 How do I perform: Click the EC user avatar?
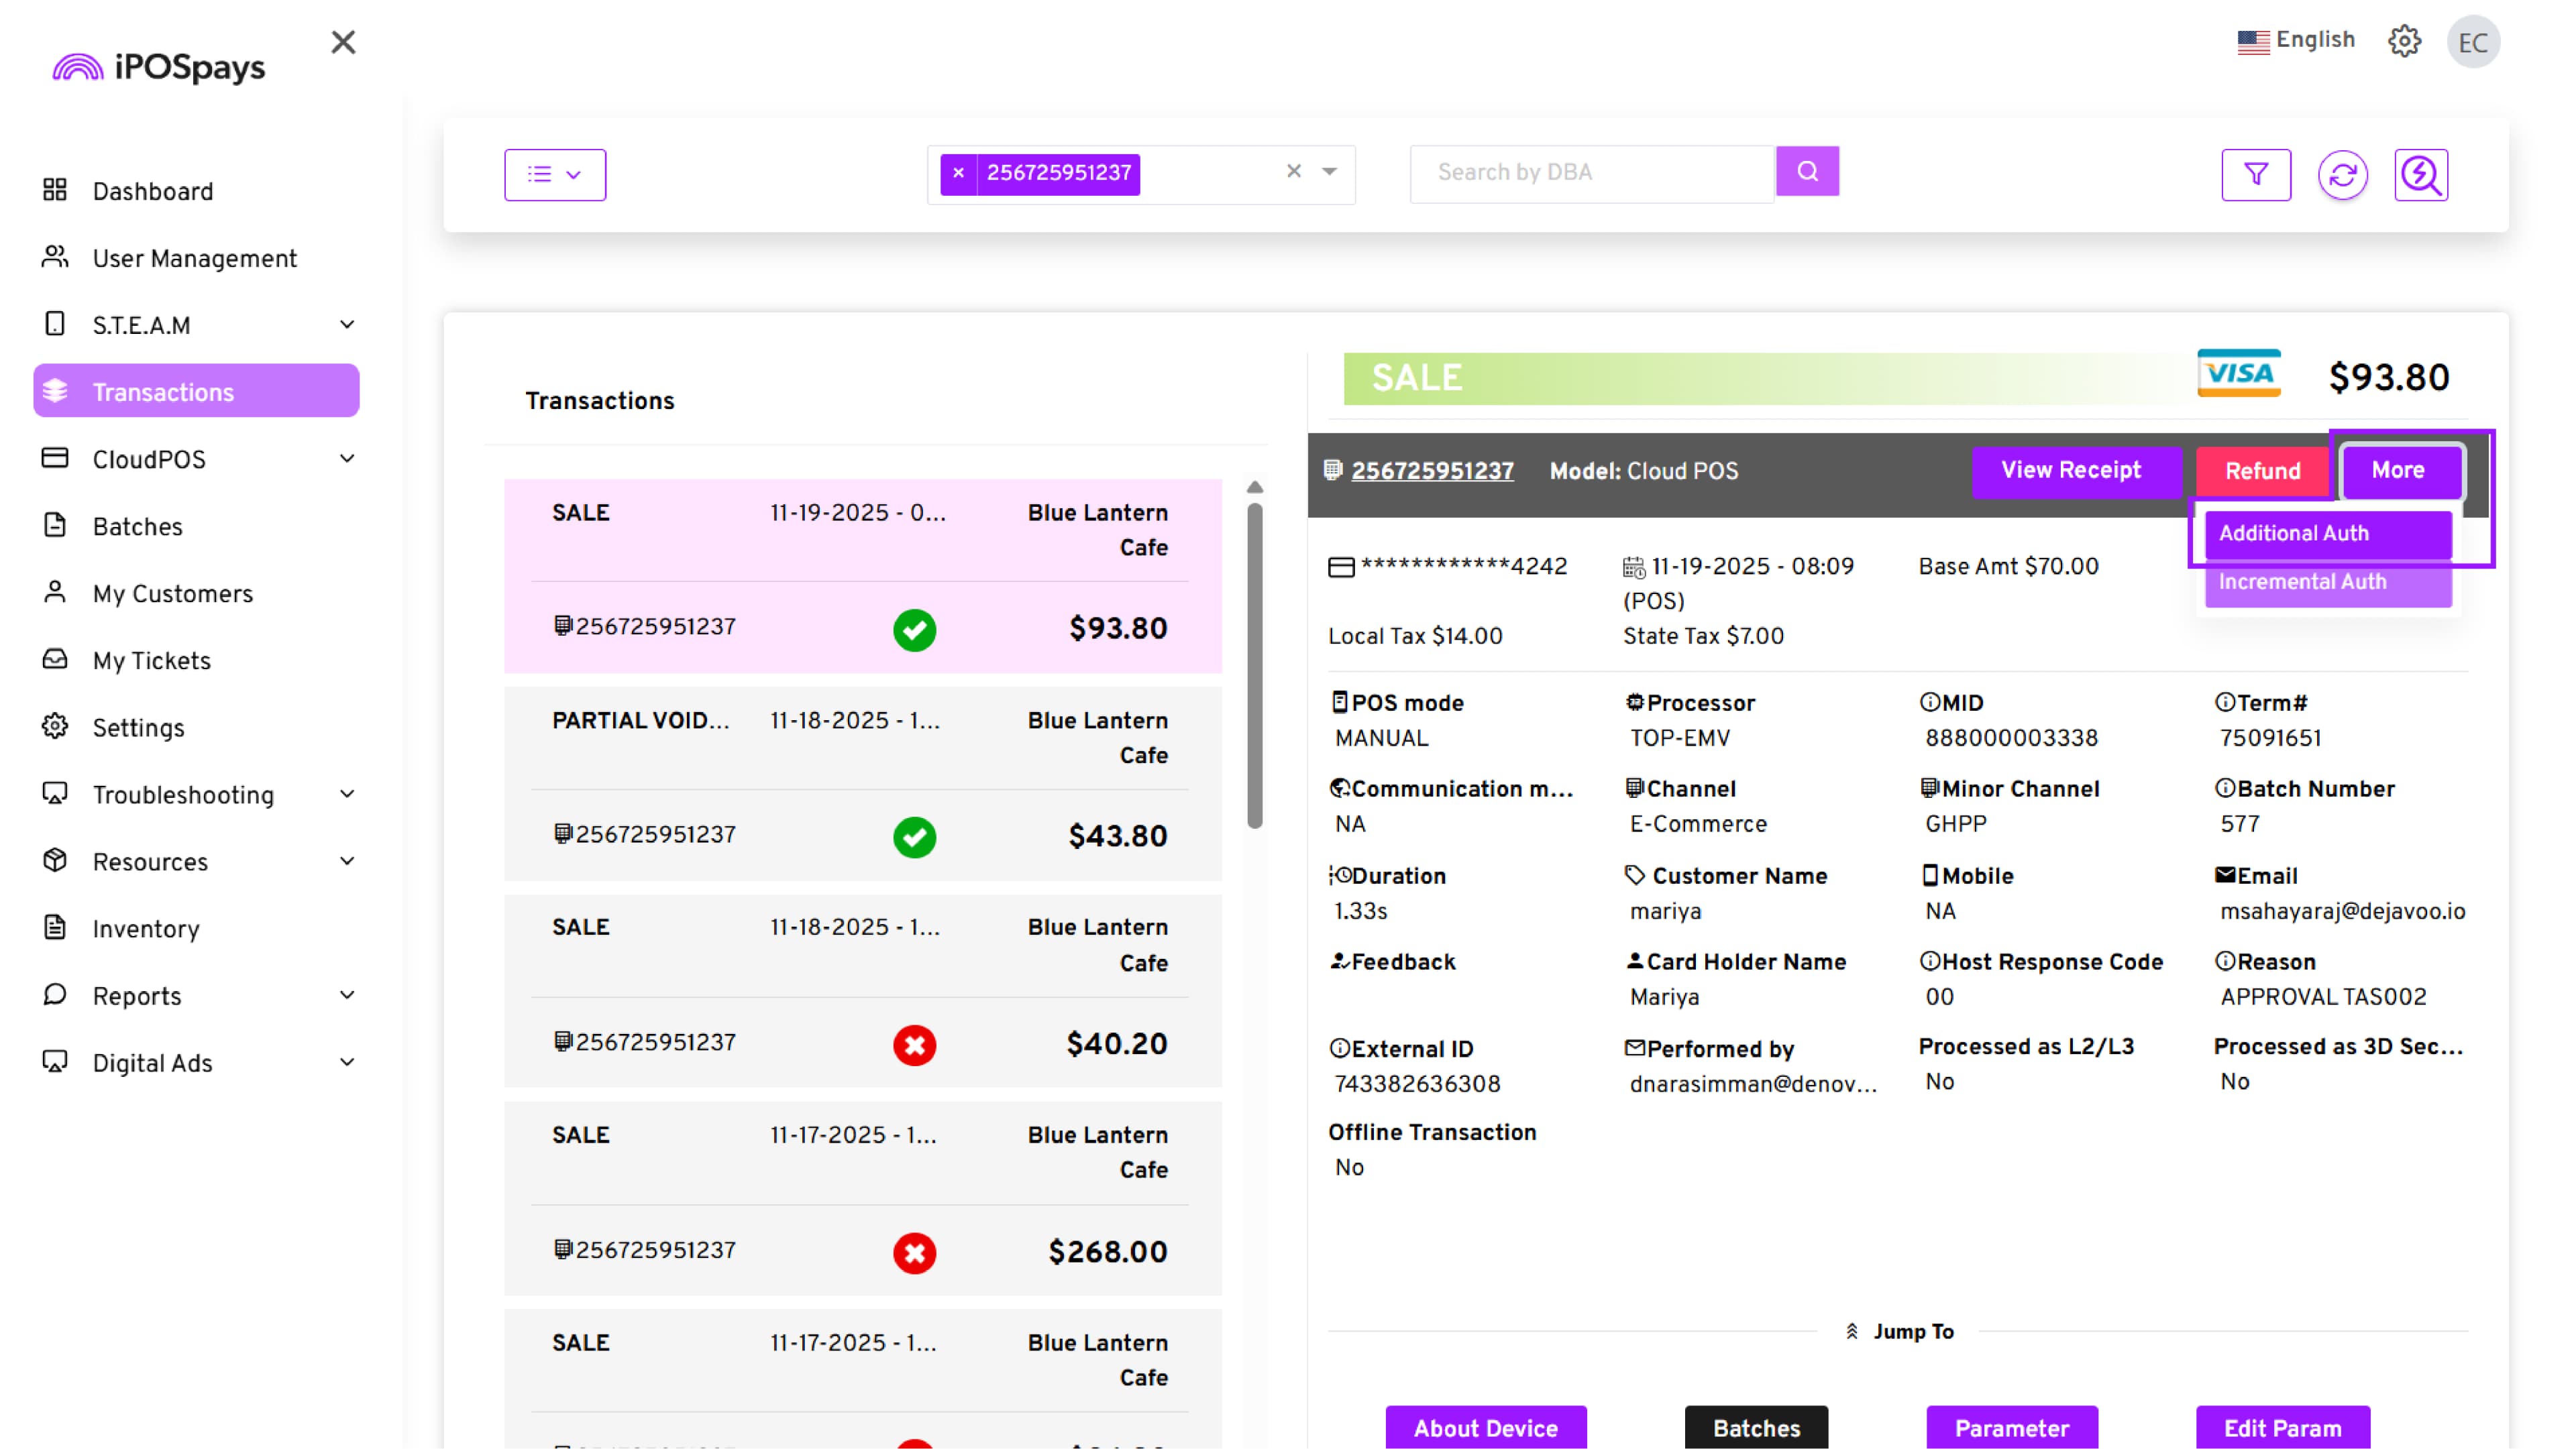(2472, 42)
